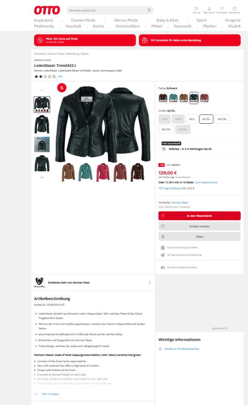Image resolution: width=248 pixels, height=405 pixels.
Task: Open the Damen-Mode menu
Action: click(x=83, y=20)
